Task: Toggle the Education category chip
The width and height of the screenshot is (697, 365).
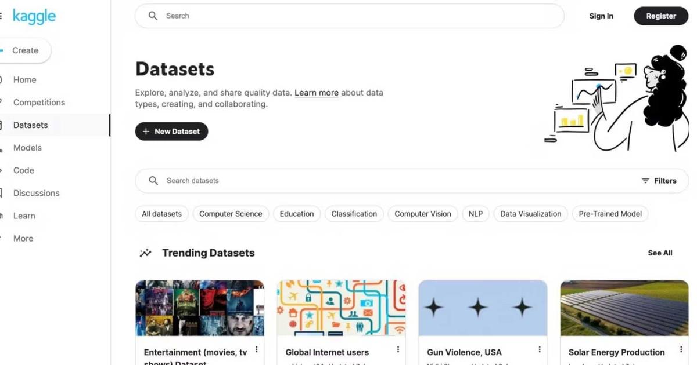Action: pos(297,214)
